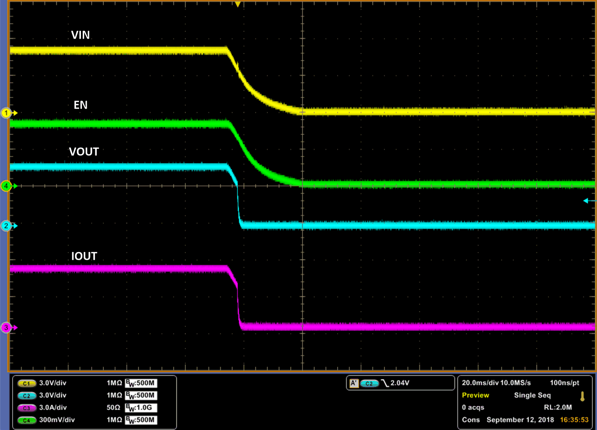The height and width of the screenshot is (430, 597).
Task: Click the cyan trigger level arrow on right edge
Action: click(x=588, y=201)
